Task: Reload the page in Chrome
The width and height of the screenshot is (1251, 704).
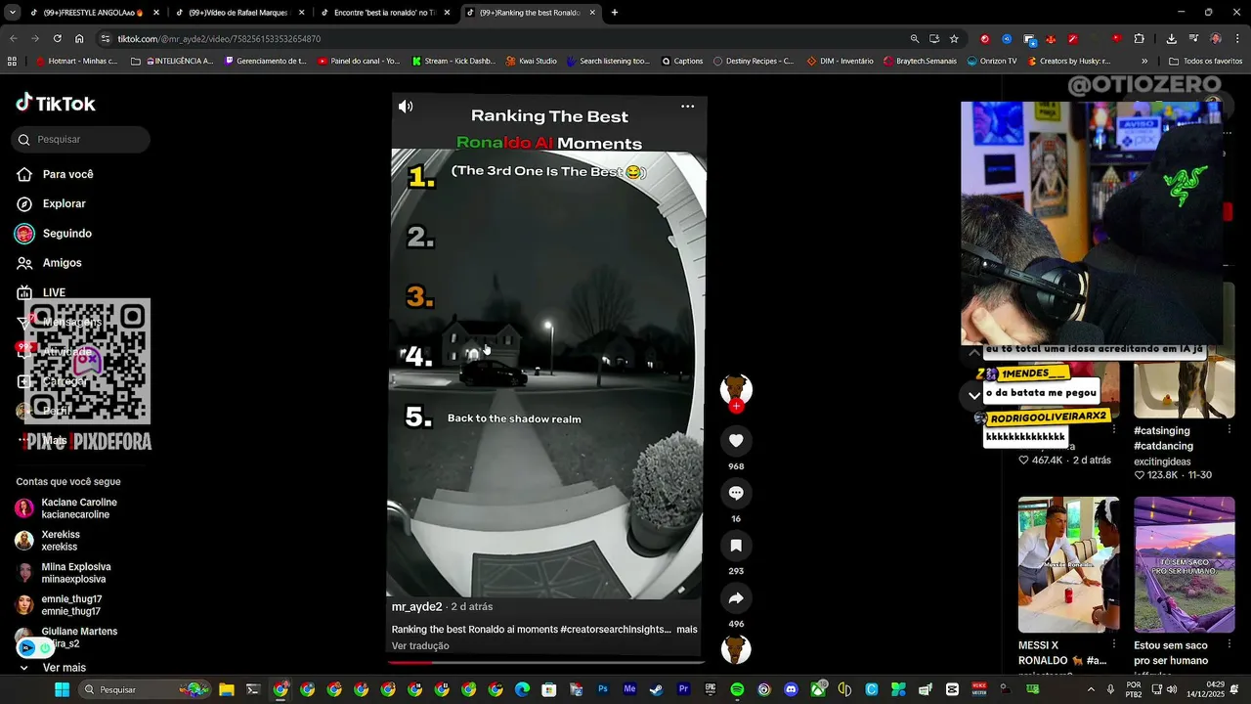Action: pyautogui.click(x=57, y=39)
